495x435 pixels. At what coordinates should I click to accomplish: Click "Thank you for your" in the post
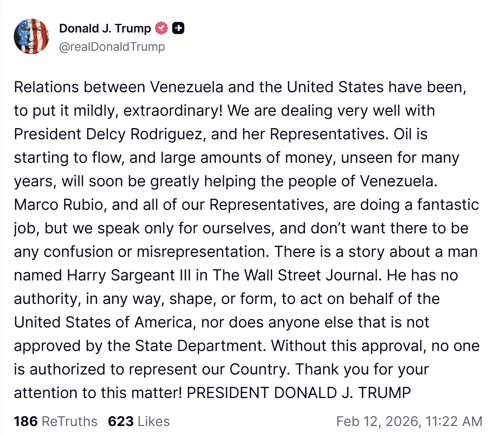tap(362, 369)
